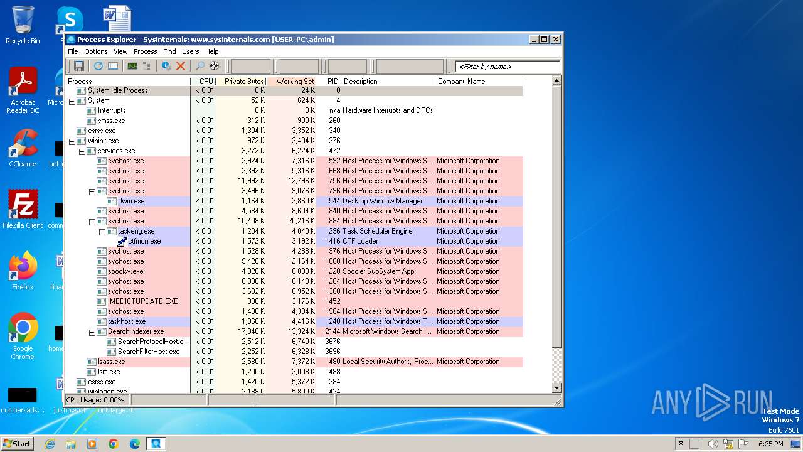Sort by the PID column header
The width and height of the screenshot is (803, 452).
329,82
